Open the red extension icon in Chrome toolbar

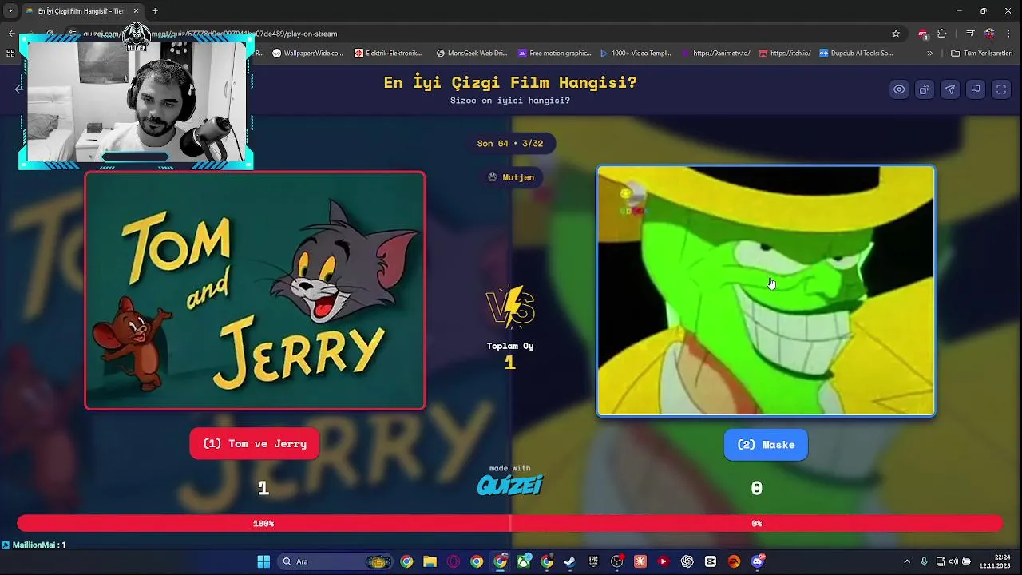click(x=923, y=34)
